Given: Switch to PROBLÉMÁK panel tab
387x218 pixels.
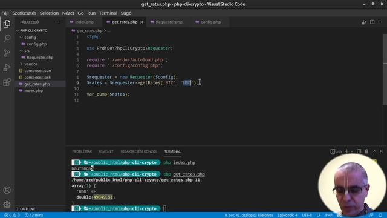Looking at the screenshot, I should [x=82, y=151].
